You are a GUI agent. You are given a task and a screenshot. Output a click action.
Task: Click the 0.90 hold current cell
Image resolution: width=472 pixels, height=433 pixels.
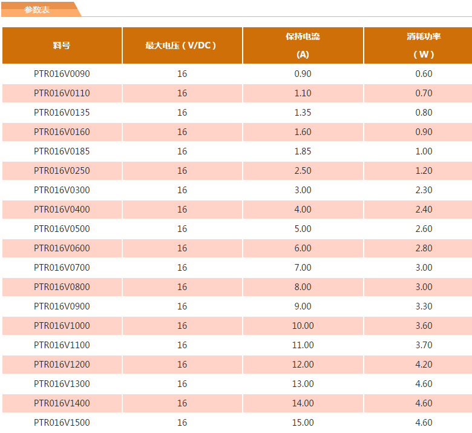pyautogui.click(x=303, y=74)
